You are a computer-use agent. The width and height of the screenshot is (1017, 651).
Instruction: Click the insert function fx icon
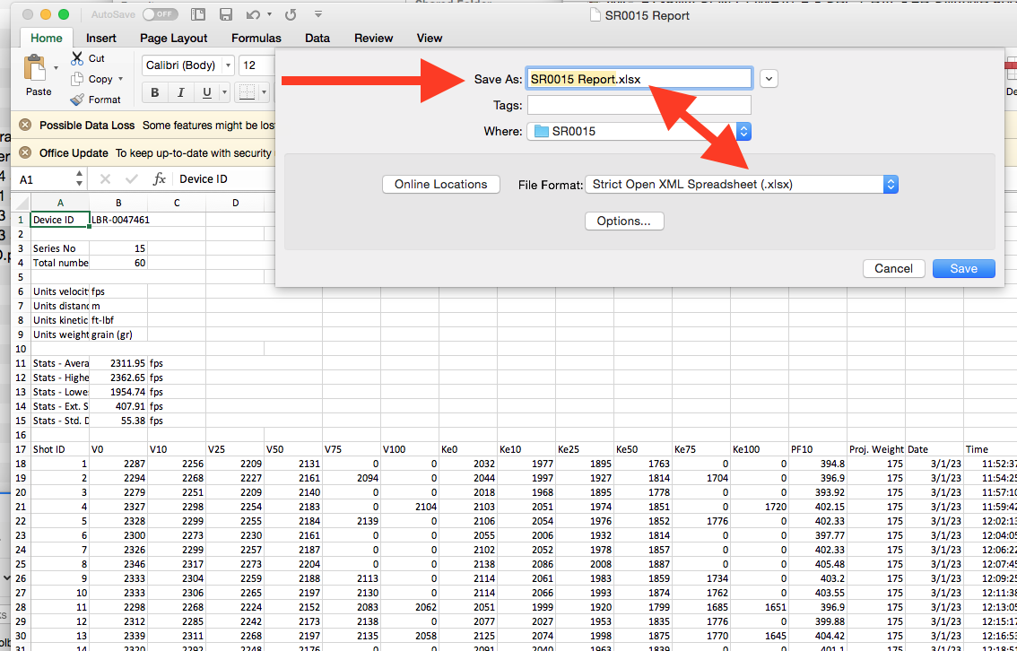(x=159, y=179)
